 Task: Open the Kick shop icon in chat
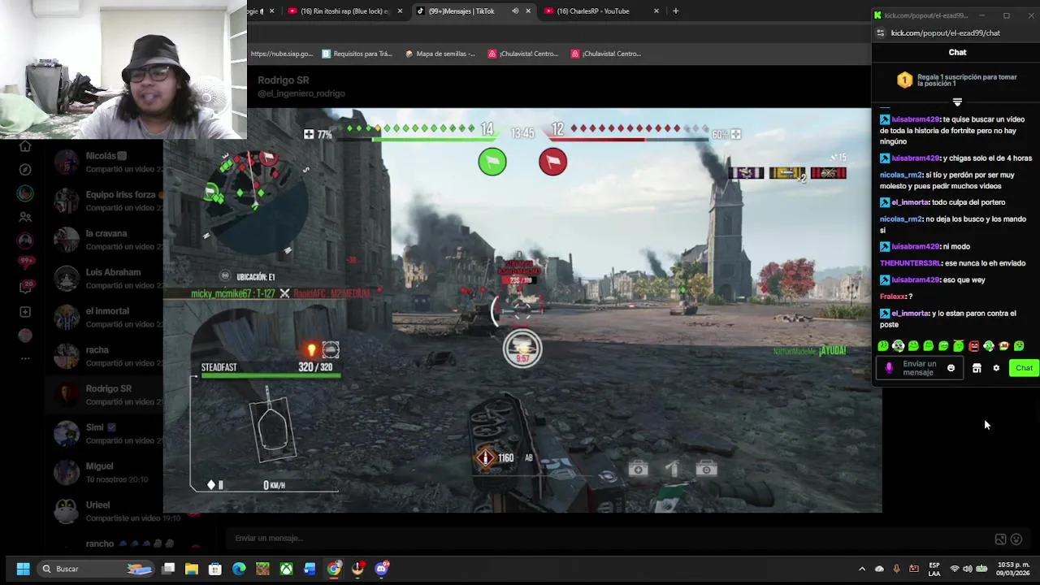coord(977,368)
